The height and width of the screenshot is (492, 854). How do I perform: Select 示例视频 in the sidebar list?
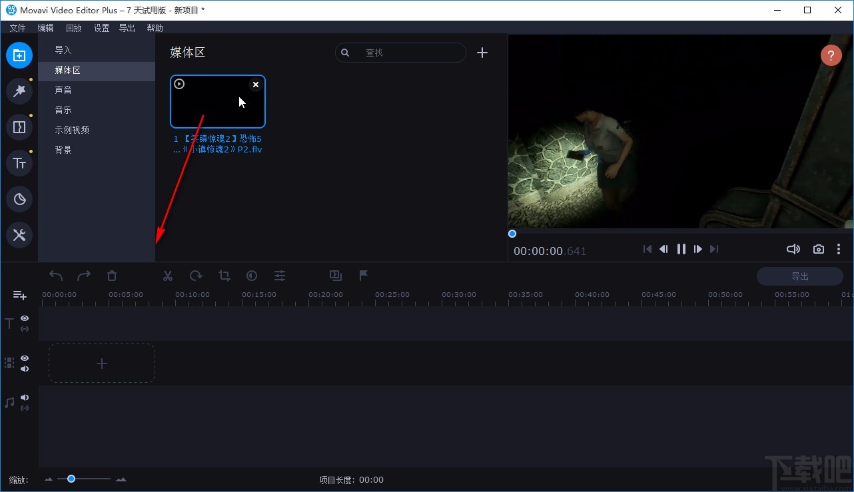pos(97,130)
